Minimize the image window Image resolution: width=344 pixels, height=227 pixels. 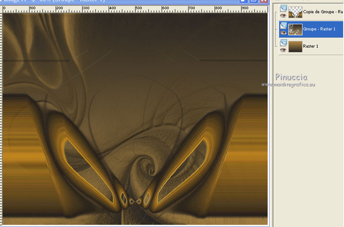point(243,1)
